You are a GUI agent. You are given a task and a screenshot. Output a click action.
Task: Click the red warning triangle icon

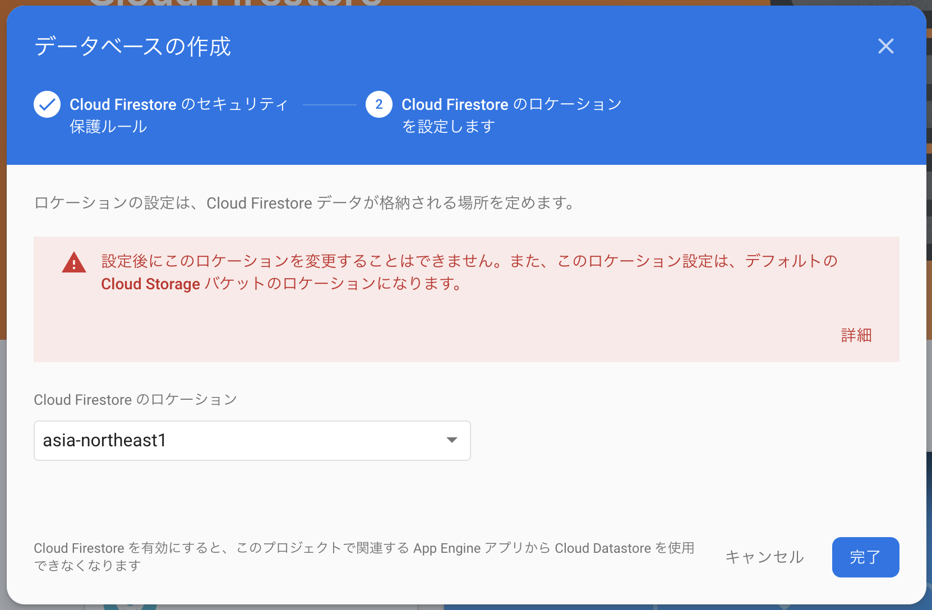click(74, 262)
